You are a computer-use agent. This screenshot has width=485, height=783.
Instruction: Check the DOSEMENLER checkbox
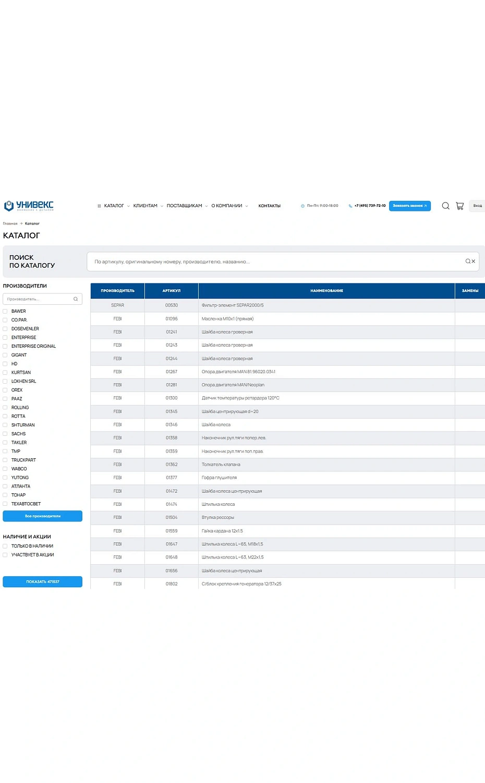(5, 329)
